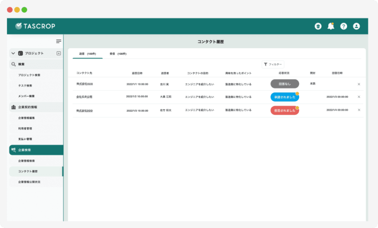Open the user account profile icon
378x228 pixels.
356,26
